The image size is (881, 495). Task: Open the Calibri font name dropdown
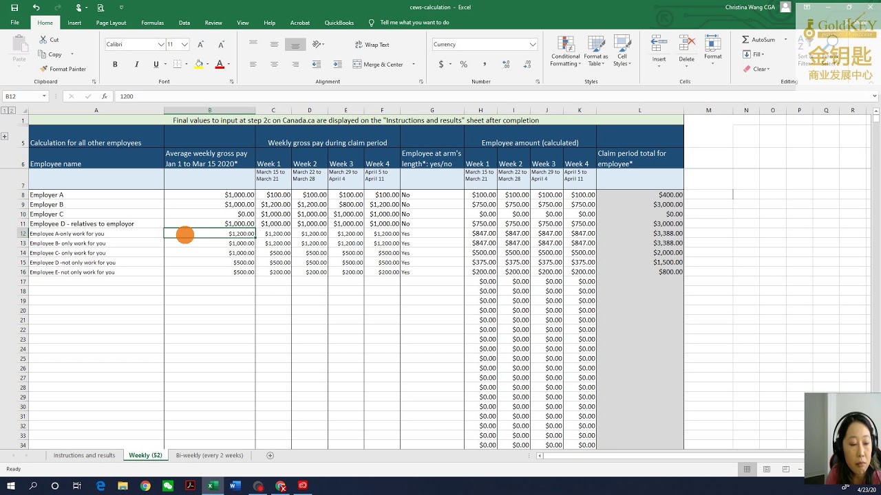tap(160, 45)
